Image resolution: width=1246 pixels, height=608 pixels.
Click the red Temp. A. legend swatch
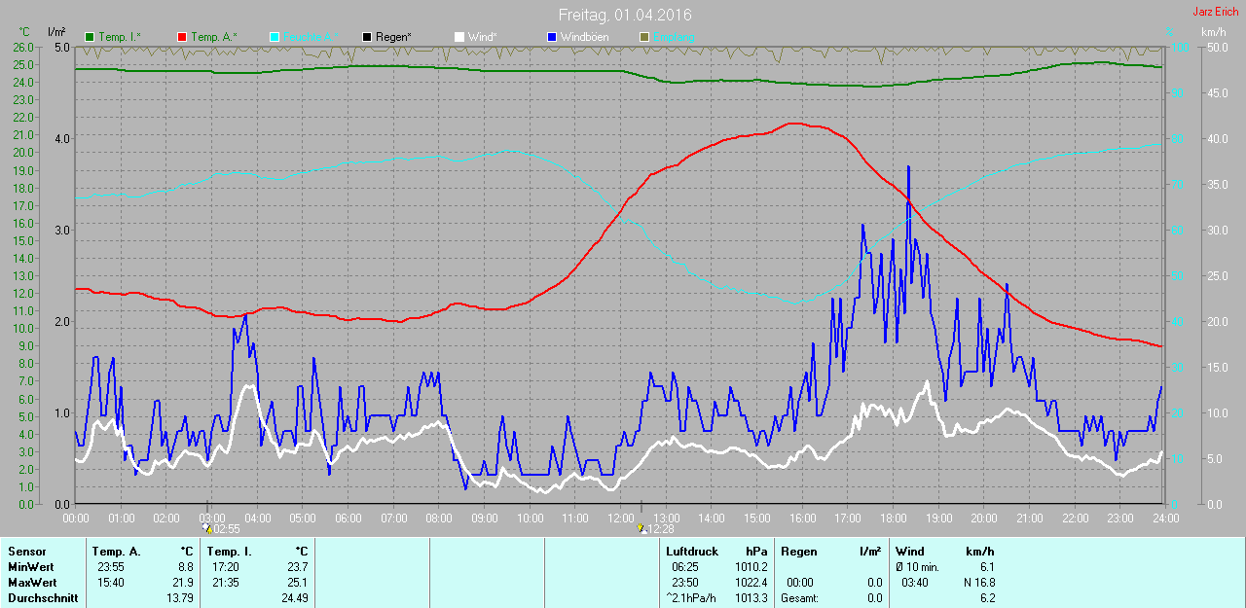[182, 37]
